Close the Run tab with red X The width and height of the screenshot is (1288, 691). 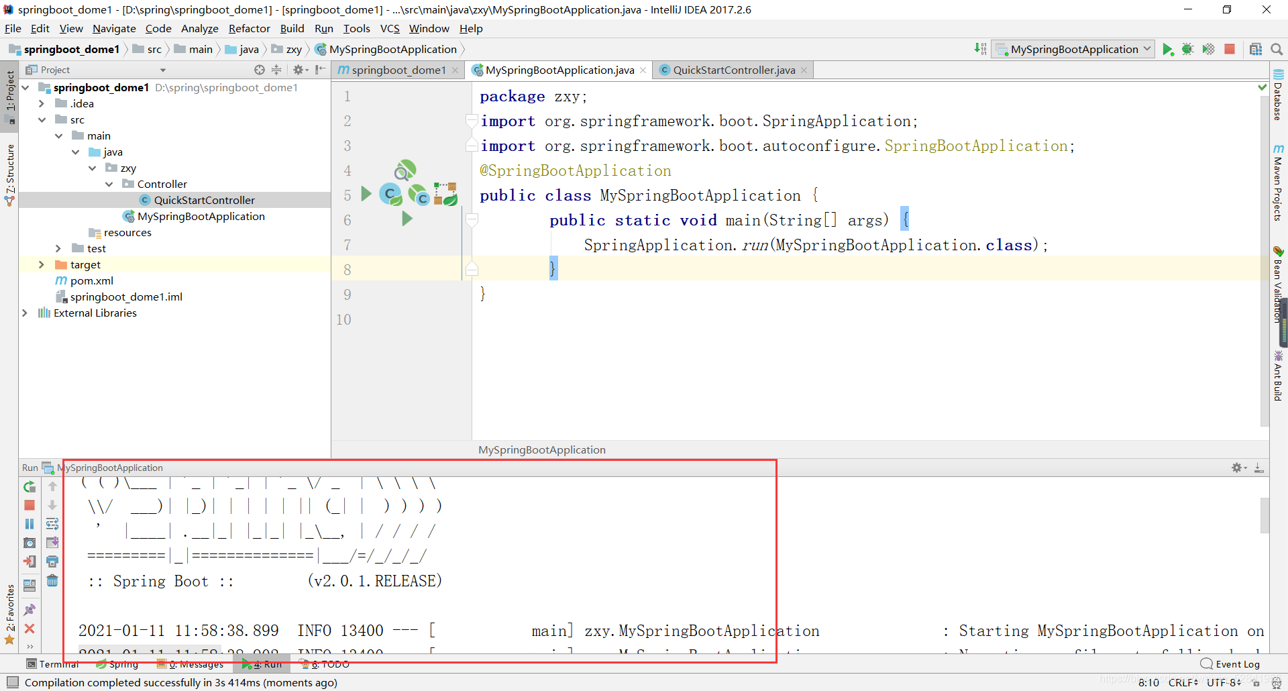(30, 629)
